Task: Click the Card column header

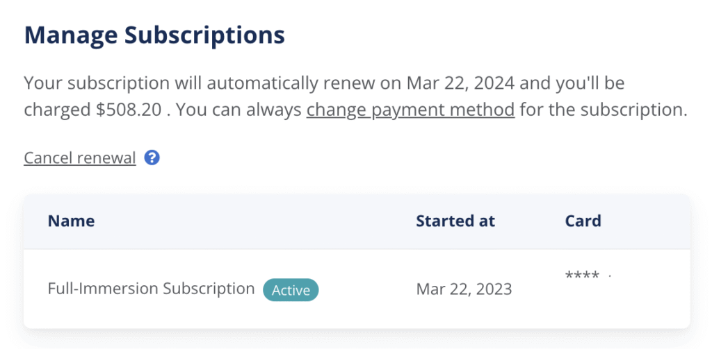Action: tap(583, 221)
